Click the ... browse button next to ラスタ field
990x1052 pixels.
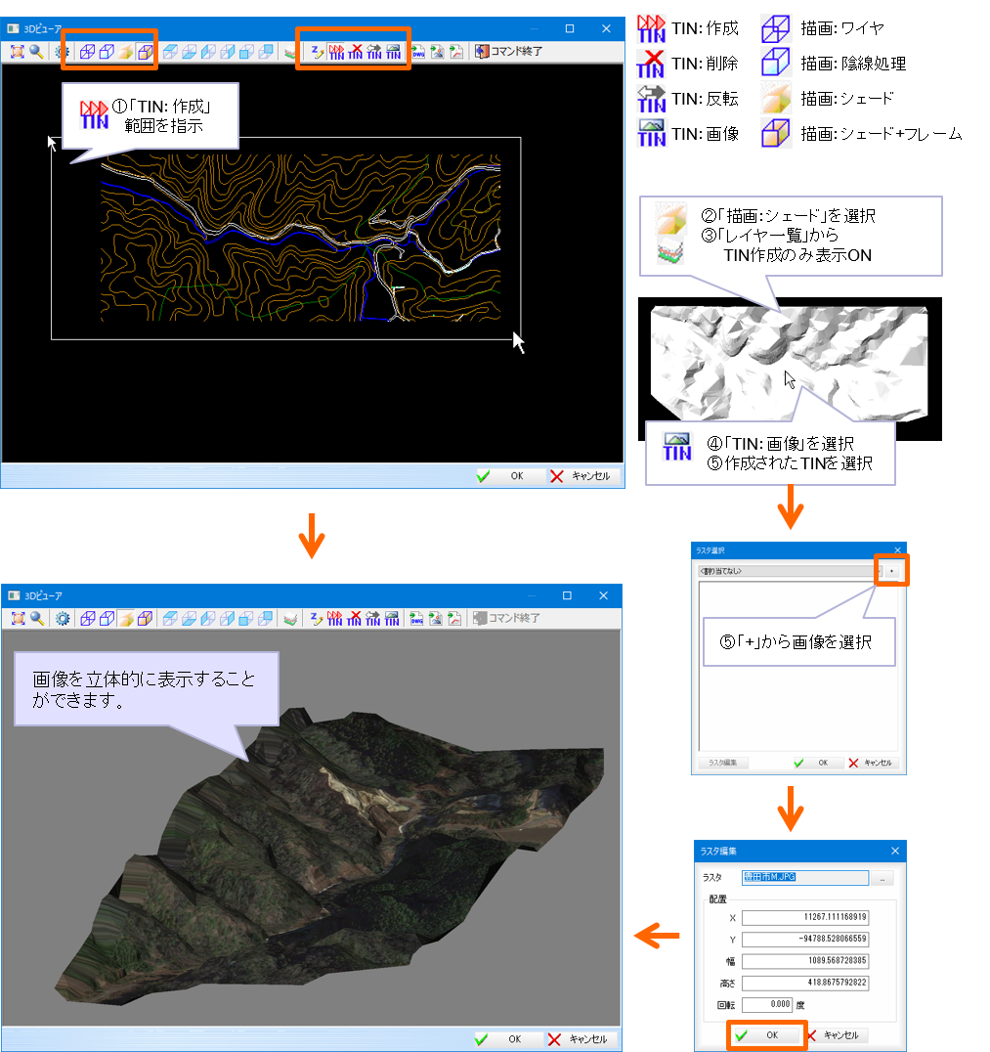(x=881, y=877)
